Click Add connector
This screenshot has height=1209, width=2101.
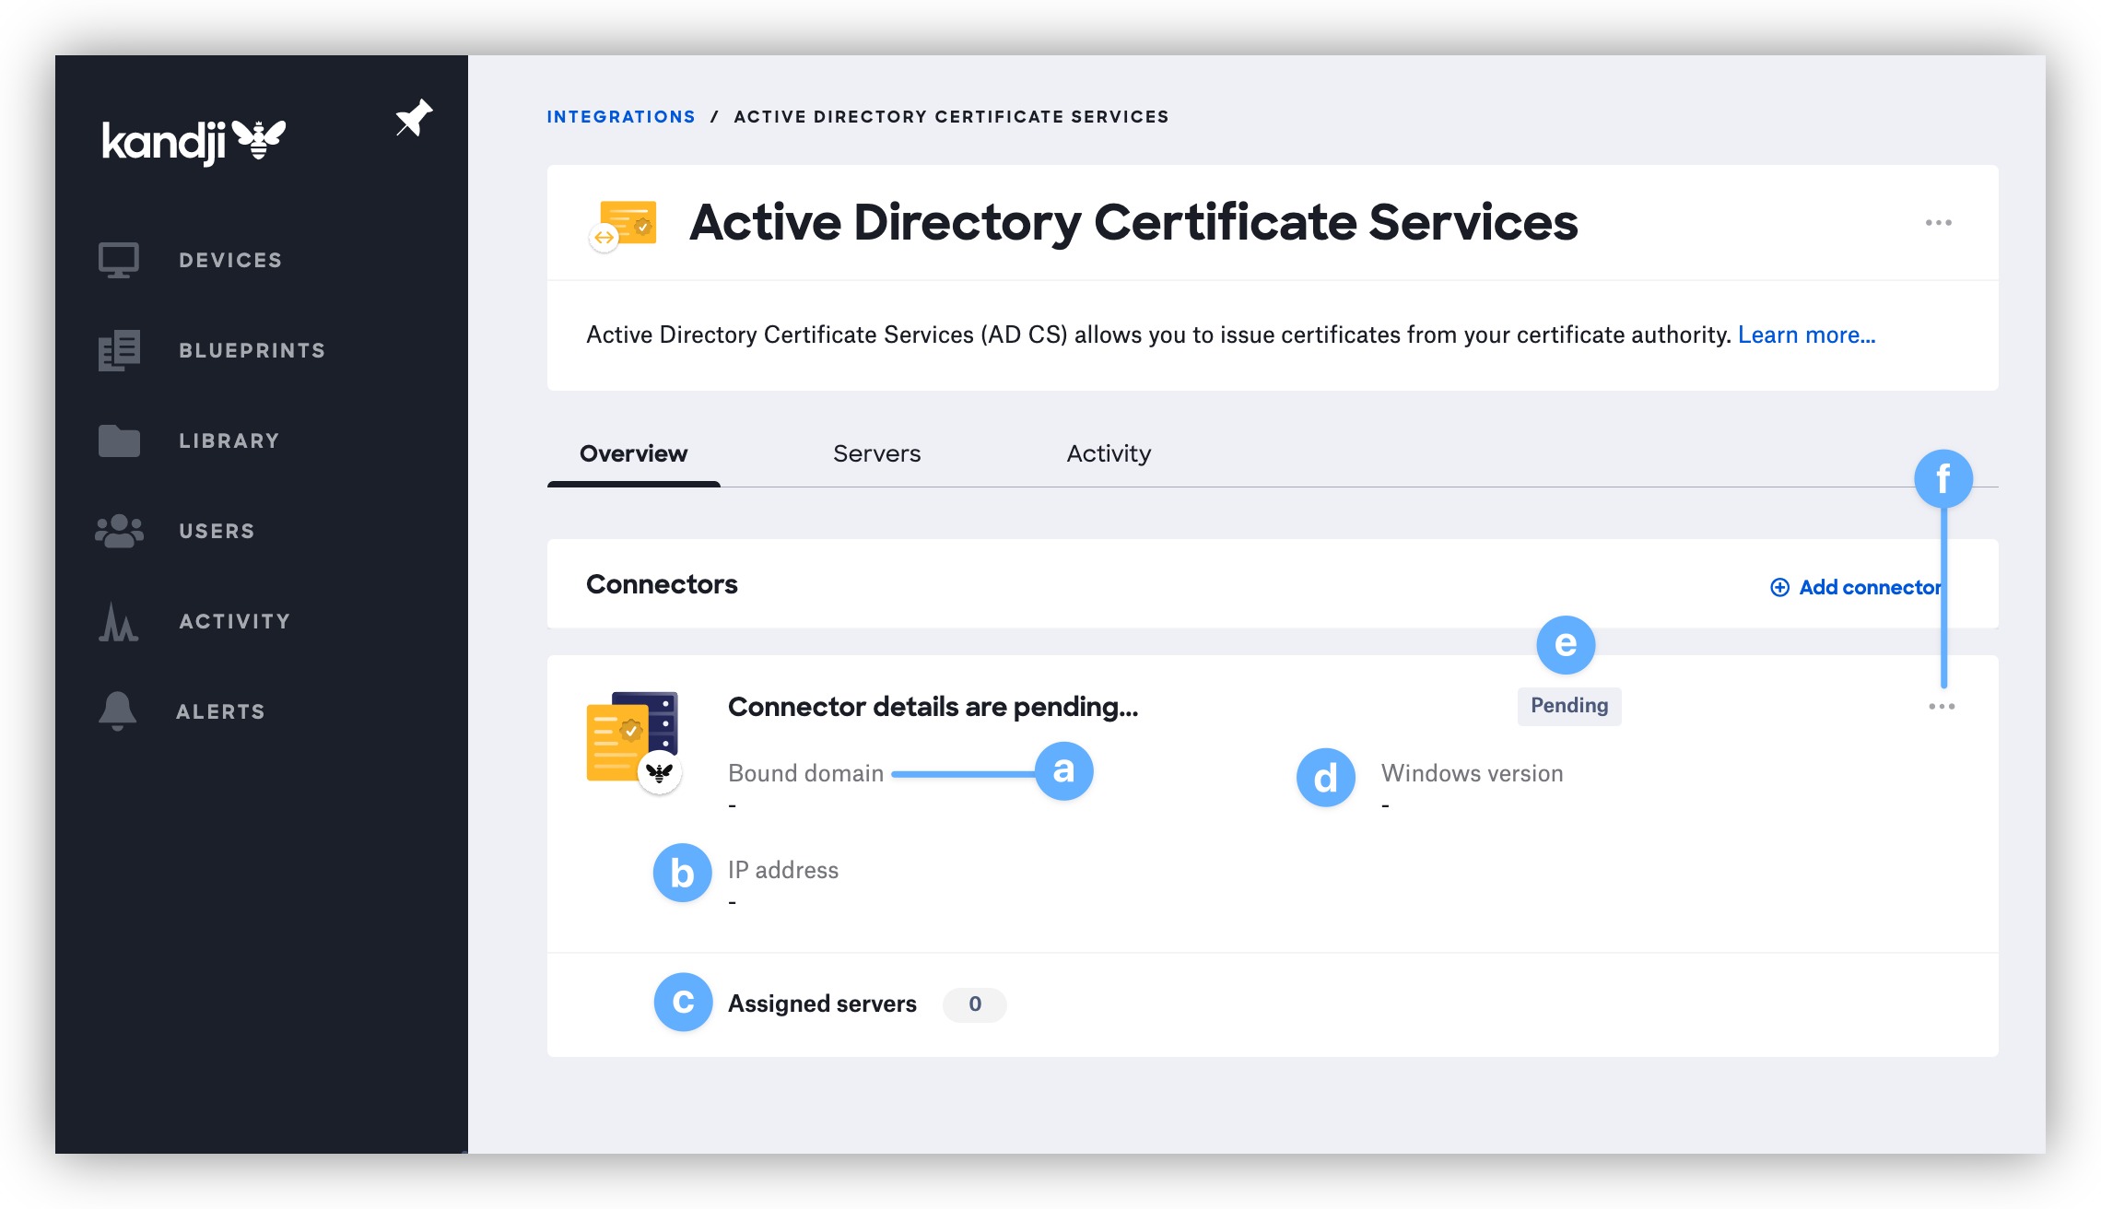(1855, 587)
